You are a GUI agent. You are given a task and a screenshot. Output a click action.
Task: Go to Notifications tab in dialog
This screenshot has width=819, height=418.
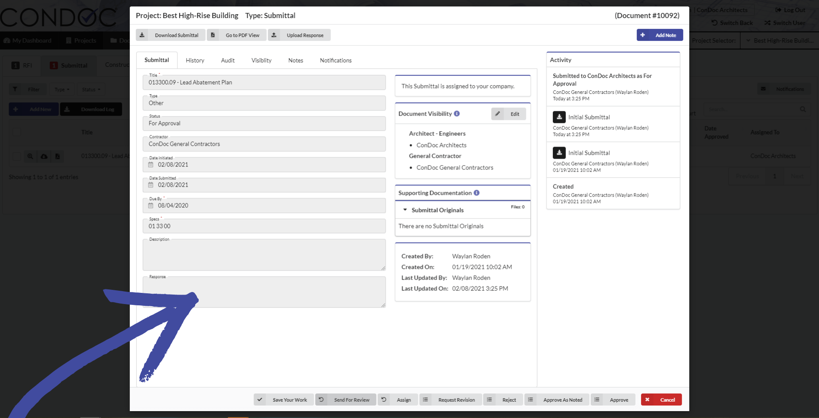(336, 61)
